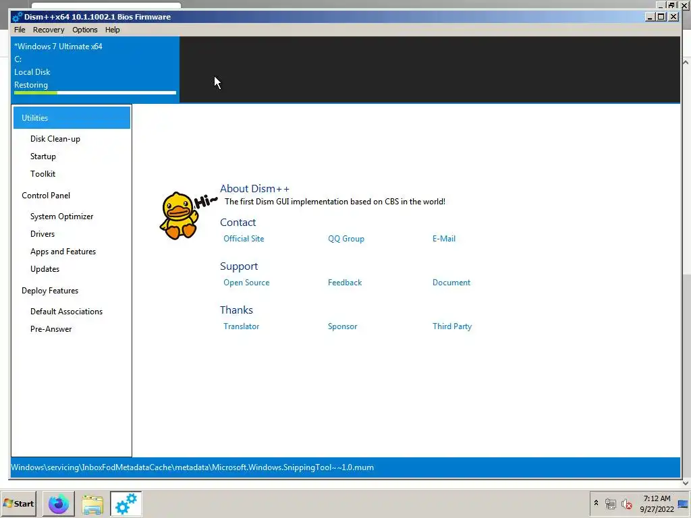Click the status bar file path text
Image resolution: width=691 pixels, height=518 pixels.
click(192, 467)
